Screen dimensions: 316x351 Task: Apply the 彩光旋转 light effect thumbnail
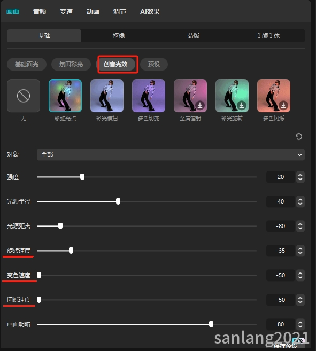point(232,96)
